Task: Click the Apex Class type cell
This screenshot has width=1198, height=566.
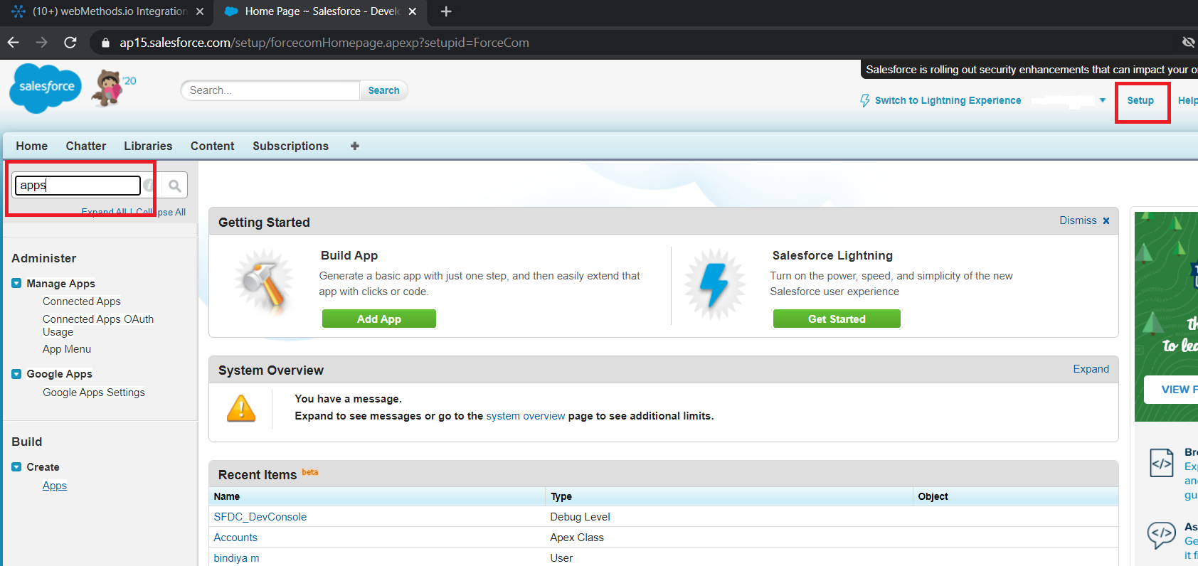Action: point(577,538)
